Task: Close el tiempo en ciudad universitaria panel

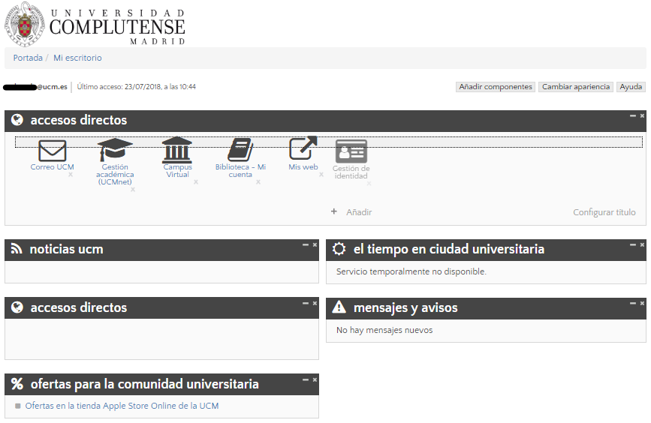Action: (642, 244)
